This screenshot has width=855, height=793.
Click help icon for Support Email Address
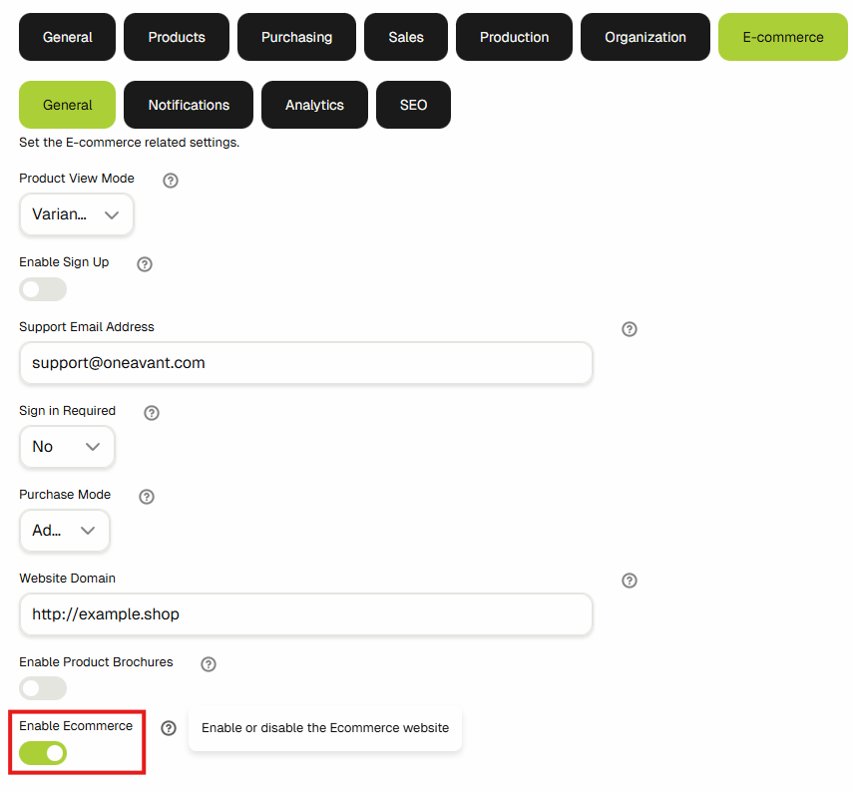tap(629, 329)
